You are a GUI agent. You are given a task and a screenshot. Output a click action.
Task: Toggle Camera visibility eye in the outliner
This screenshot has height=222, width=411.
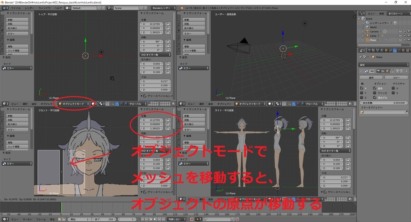(x=400, y=32)
